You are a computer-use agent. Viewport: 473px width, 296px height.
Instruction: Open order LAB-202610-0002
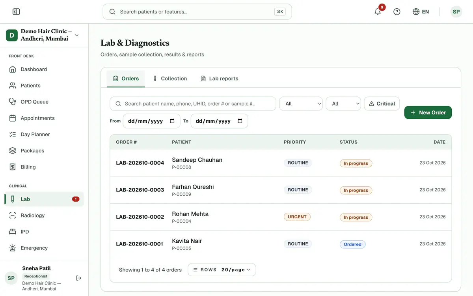point(140,217)
